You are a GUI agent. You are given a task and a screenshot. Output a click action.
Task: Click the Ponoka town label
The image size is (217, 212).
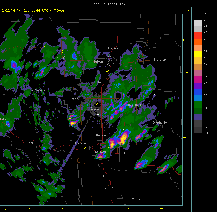click(x=121, y=34)
